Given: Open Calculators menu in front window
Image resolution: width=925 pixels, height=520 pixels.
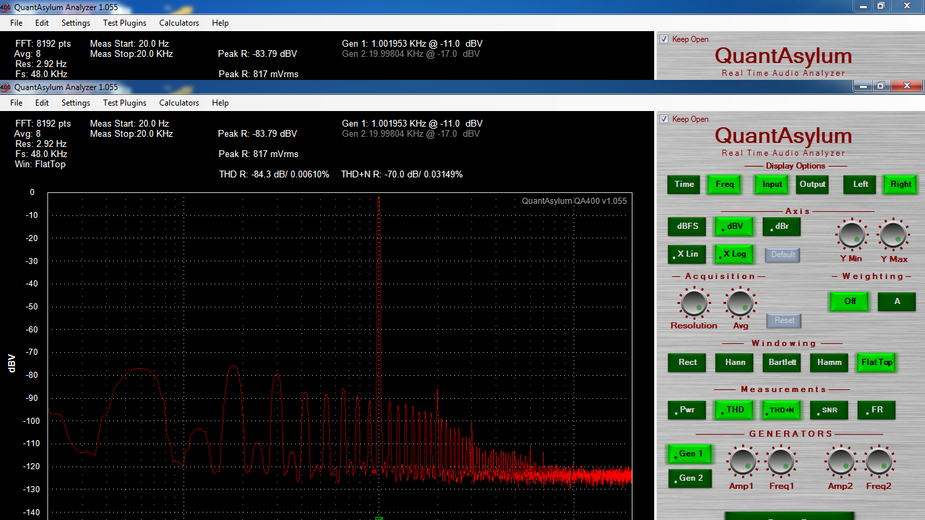Looking at the screenshot, I should click(x=179, y=103).
